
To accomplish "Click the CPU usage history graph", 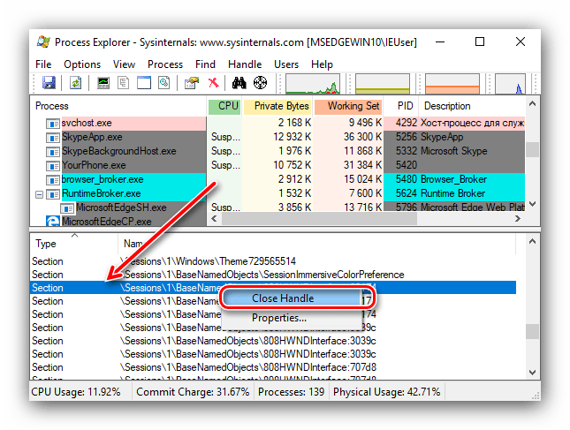I will (x=313, y=84).
